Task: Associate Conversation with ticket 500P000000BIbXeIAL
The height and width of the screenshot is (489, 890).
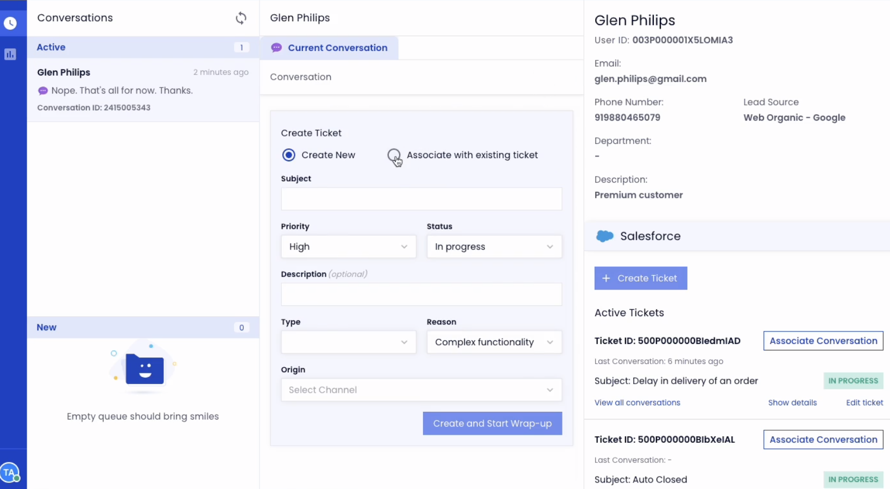Action: click(823, 440)
